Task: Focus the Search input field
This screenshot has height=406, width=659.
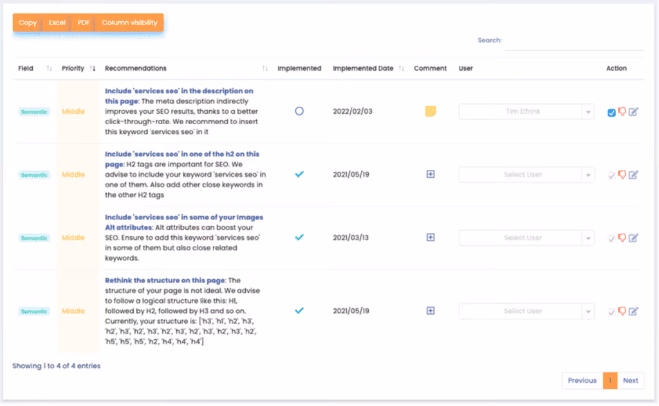Action: 574,41
